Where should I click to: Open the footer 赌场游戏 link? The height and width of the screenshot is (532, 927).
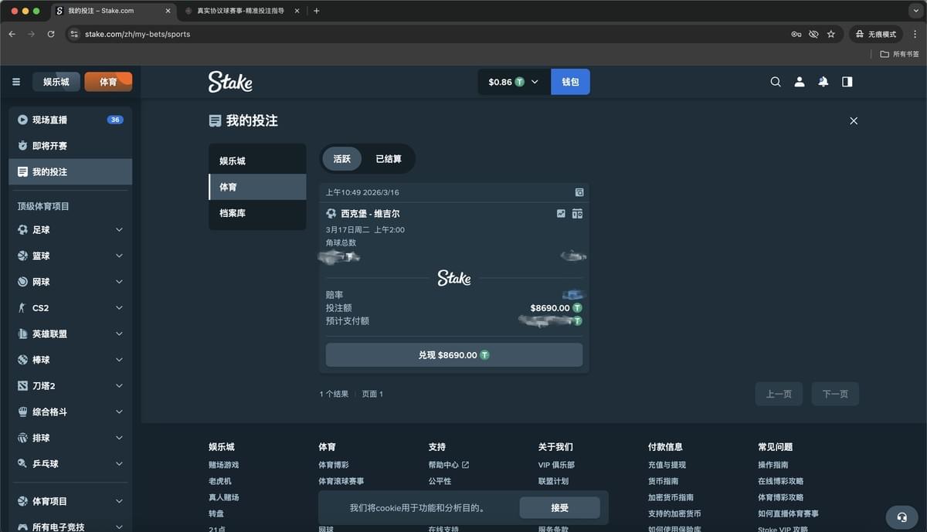(x=223, y=465)
